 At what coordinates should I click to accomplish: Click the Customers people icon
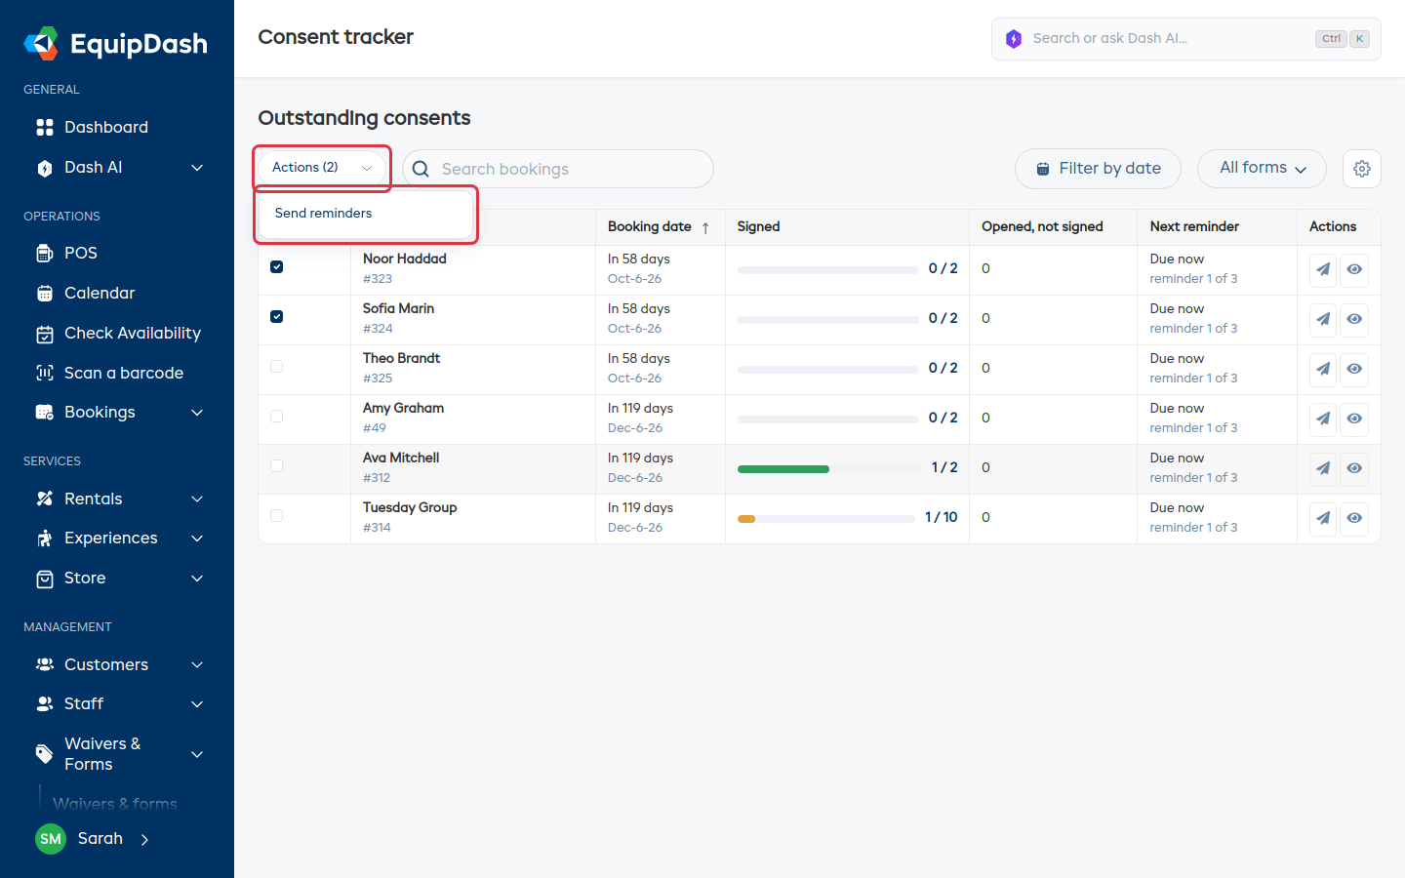(45, 664)
